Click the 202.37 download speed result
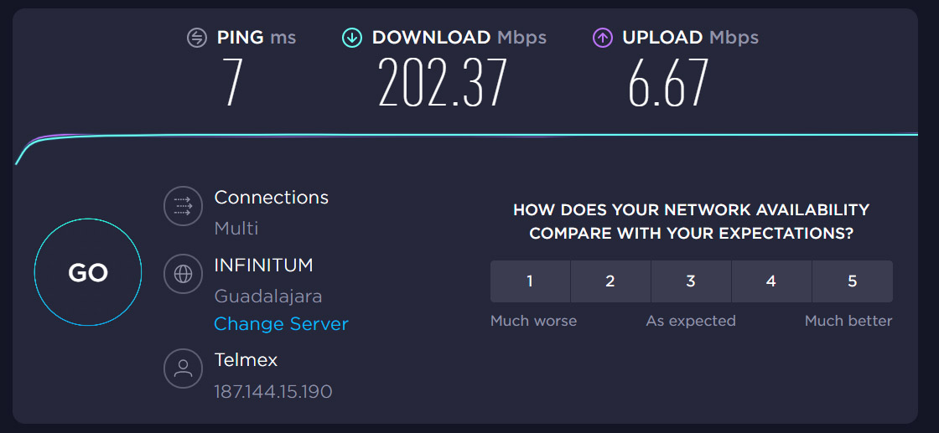This screenshot has height=433, width=939. pos(443,83)
